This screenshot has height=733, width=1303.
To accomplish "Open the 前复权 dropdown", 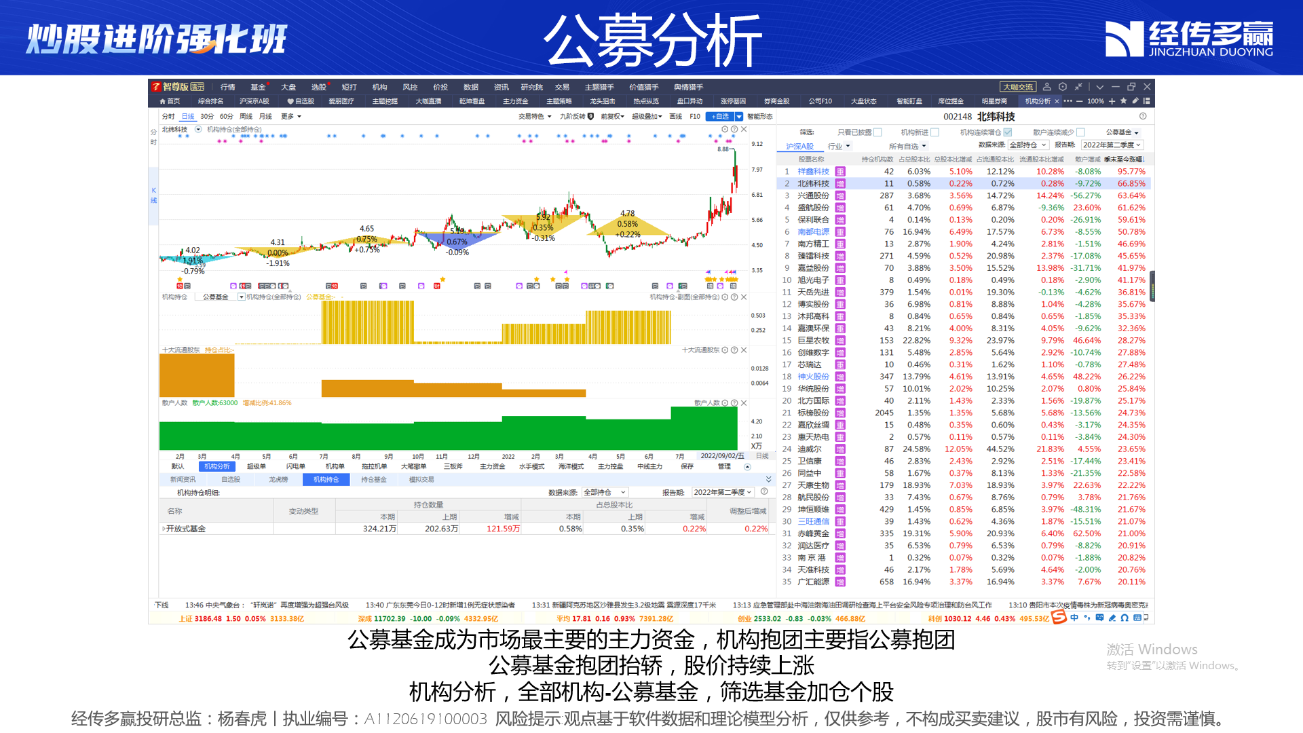I will (x=612, y=116).
